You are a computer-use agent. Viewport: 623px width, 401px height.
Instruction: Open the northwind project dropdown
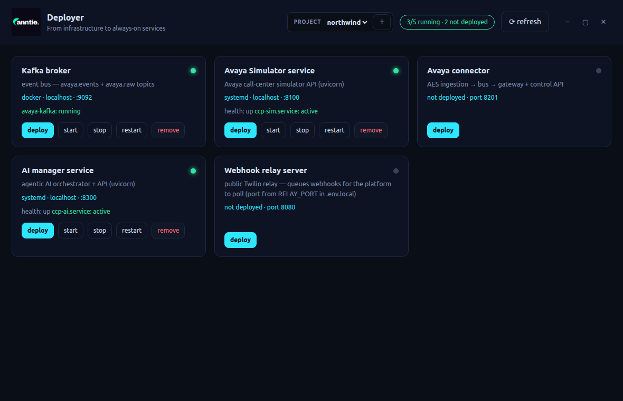click(x=347, y=22)
